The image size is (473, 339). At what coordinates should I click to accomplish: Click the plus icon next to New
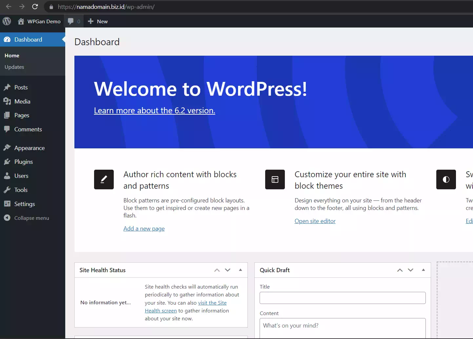(x=91, y=21)
